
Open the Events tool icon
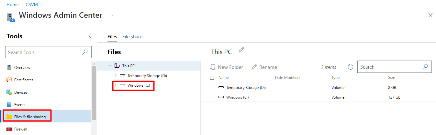(x=9, y=105)
